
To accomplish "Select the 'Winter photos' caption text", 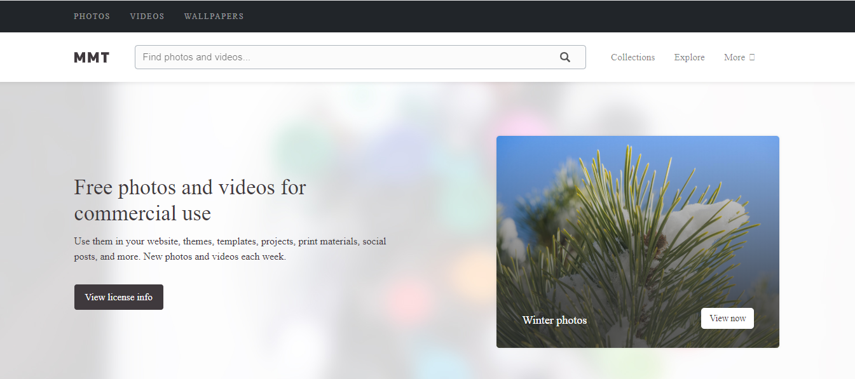I will pyautogui.click(x=554, y=320).
